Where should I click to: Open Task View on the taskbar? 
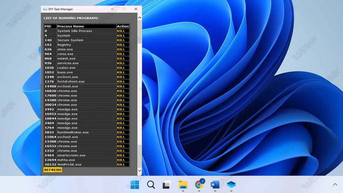[167, 185]
